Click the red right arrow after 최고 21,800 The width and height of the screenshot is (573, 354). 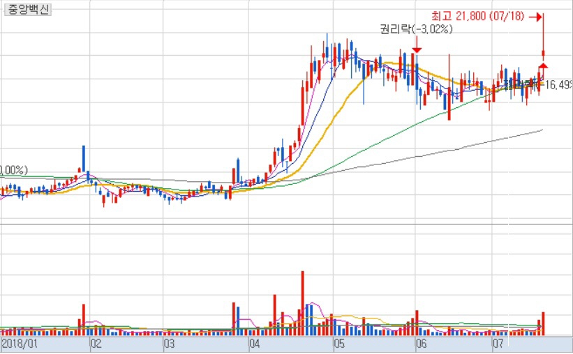pyautogui.click(x=535, y=15)
